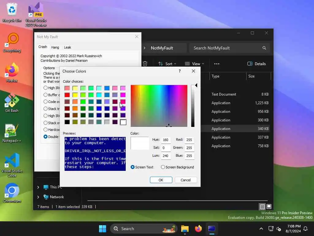The height and width of the screenshot is (236, 314).
Task: Switch to details list view icon in status bar
Action: [x=262, y=206]
